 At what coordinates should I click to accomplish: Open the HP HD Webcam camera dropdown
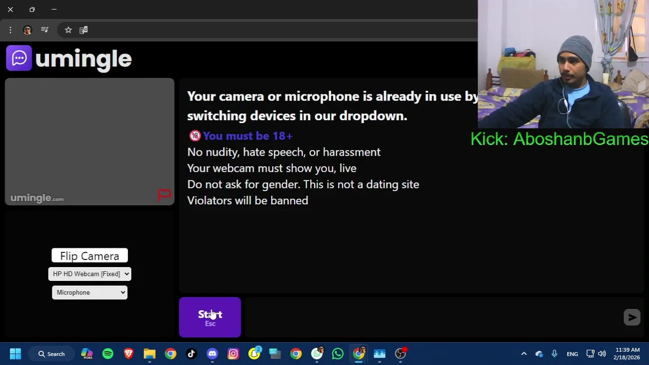[89, 274]
